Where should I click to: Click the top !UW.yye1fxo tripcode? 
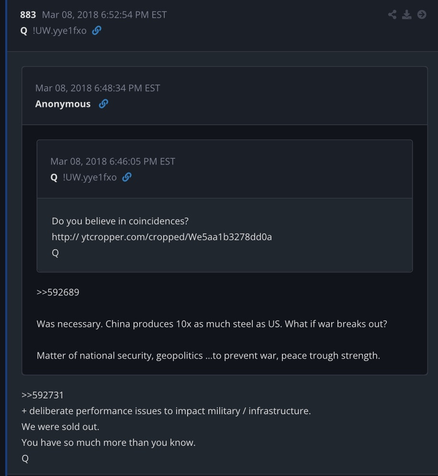(60, 31)
